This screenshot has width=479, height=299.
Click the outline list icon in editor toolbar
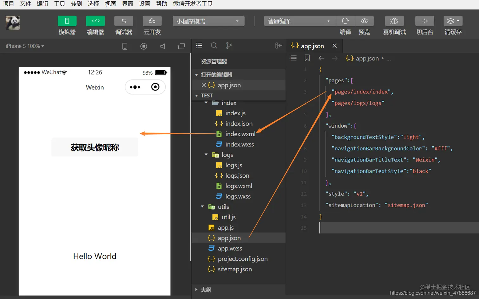[x=293, y=58]
